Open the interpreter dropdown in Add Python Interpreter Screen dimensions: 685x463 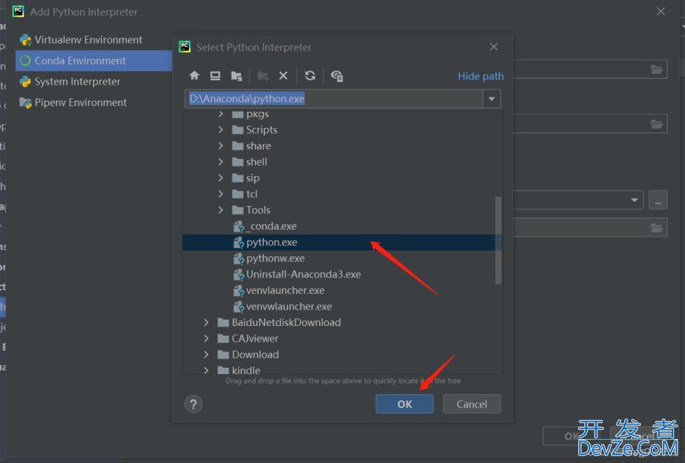(634, 200)
